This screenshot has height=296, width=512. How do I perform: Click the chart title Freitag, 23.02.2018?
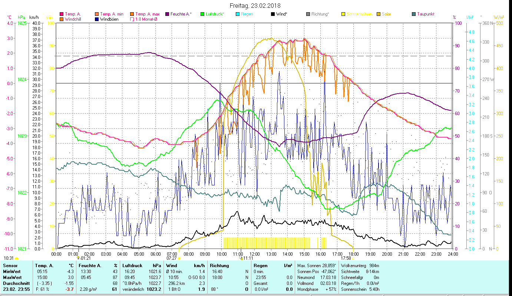click(255, 6)
